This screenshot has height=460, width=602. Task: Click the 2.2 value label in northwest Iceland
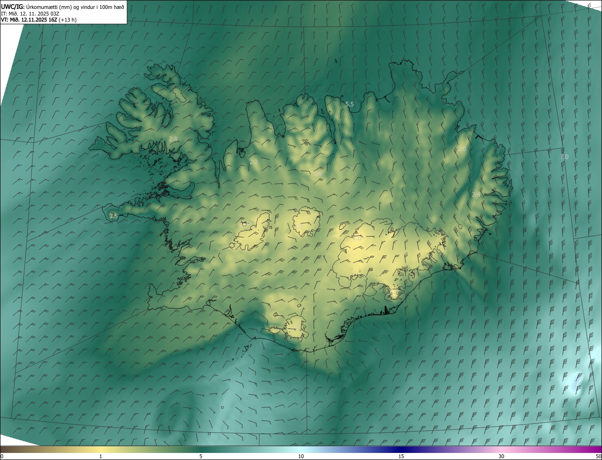253,162
